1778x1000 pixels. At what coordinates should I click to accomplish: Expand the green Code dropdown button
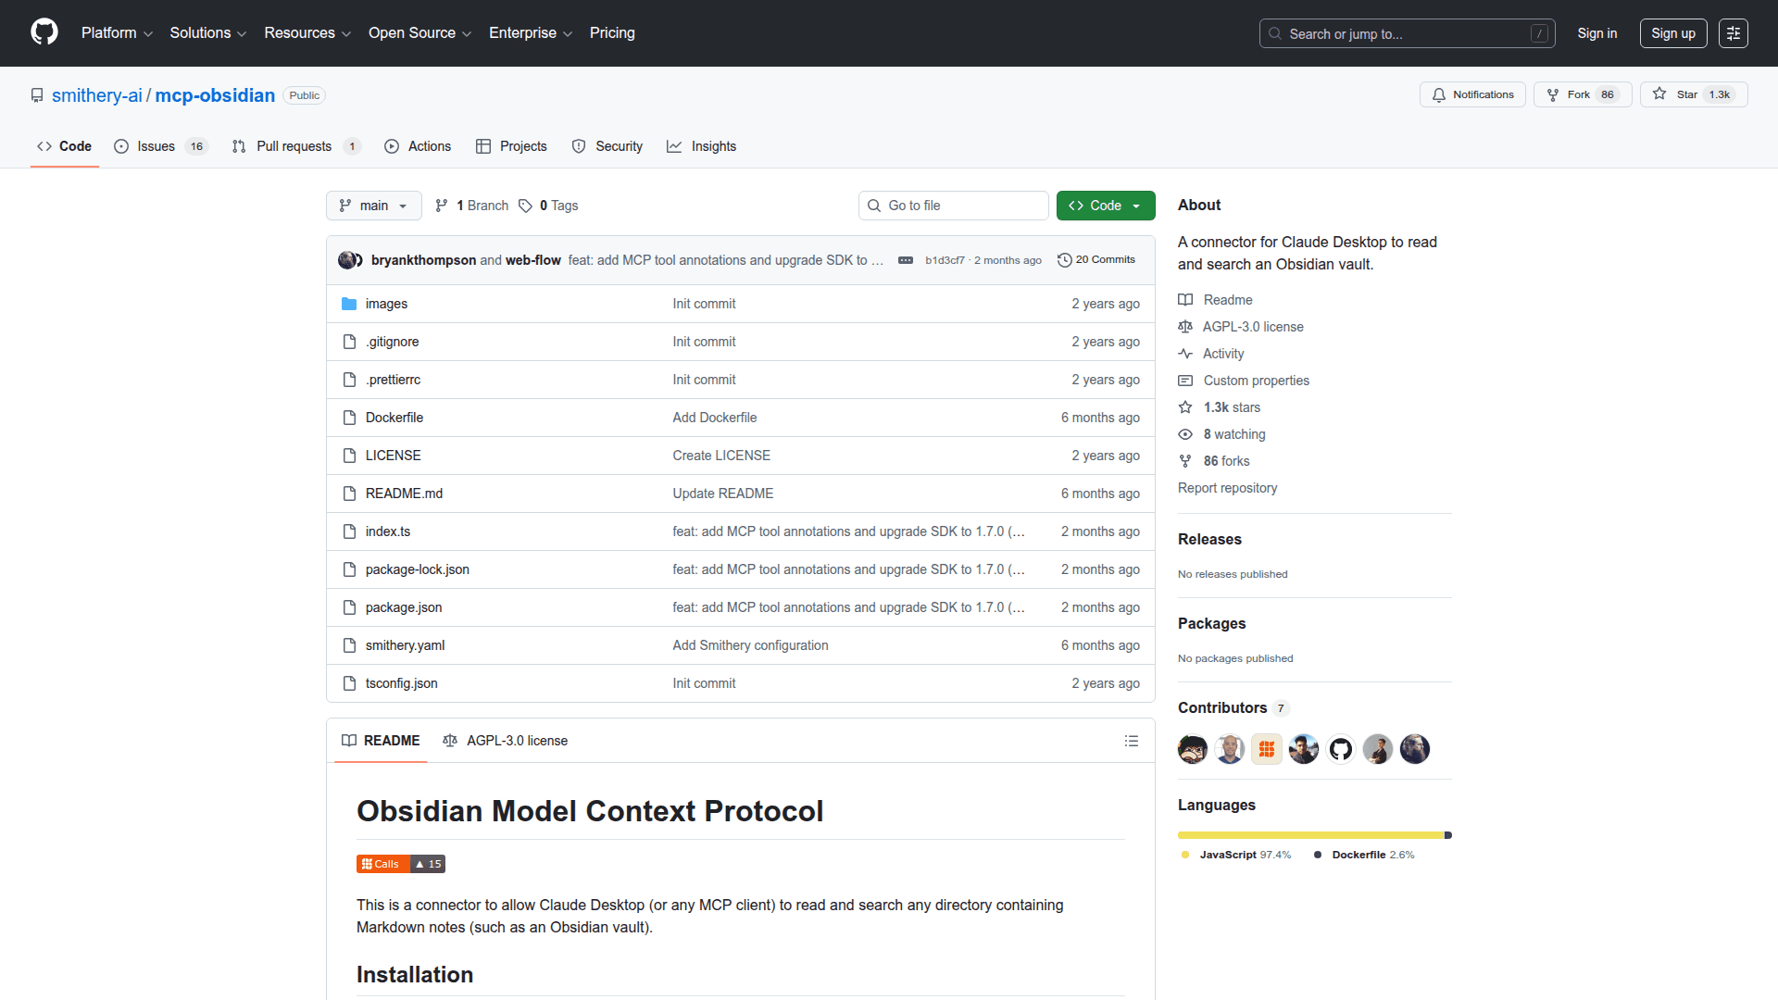click(x=1105, y=206)
